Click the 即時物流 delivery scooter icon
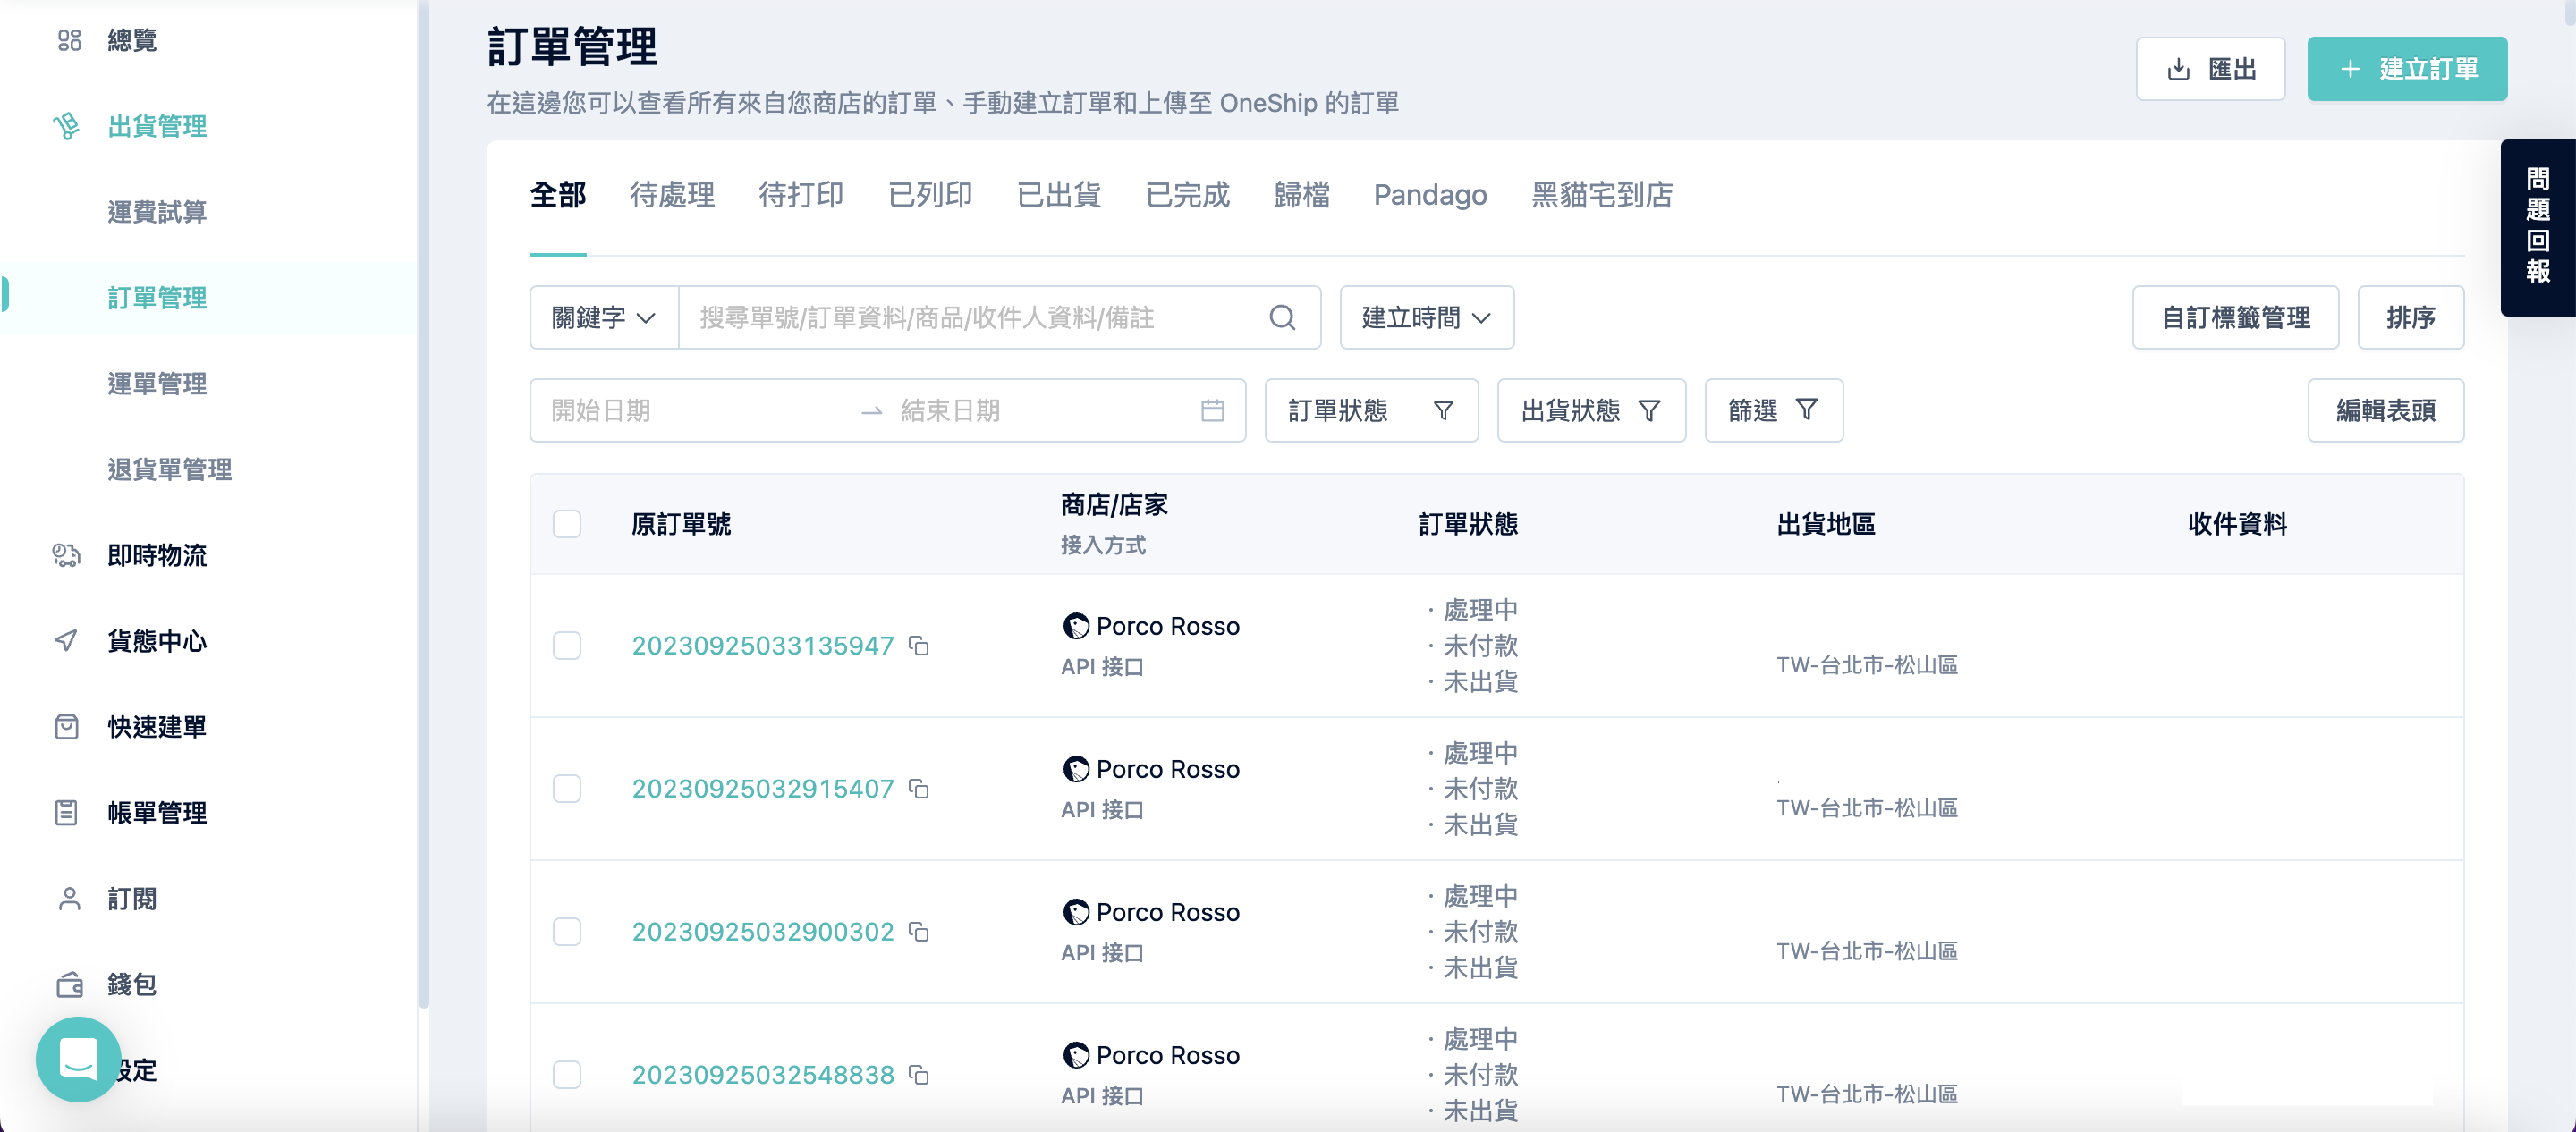Image resolution: width=2576 pixels, height=1132 pixels. coord(66,555)
